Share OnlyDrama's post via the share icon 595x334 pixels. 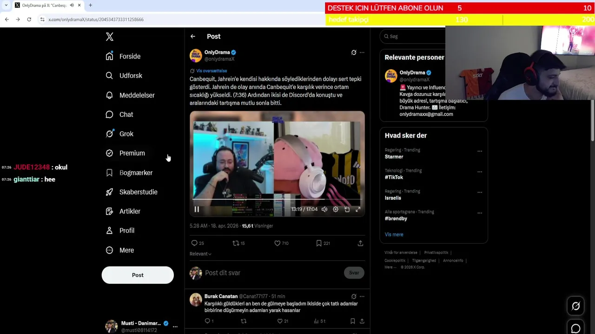360,243
